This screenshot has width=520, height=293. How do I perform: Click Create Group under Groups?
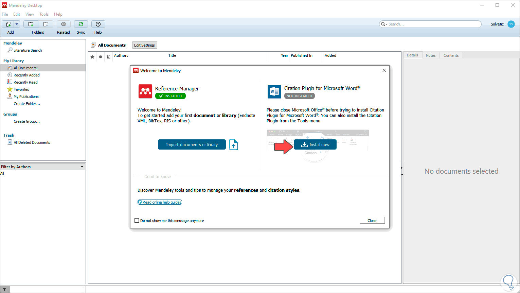pos(26,121)
